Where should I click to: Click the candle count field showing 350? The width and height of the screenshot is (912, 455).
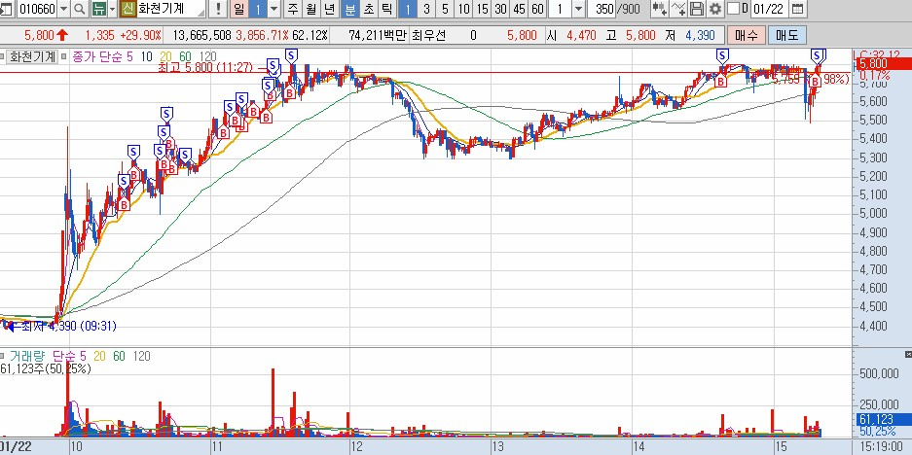(x=605, y=10)
